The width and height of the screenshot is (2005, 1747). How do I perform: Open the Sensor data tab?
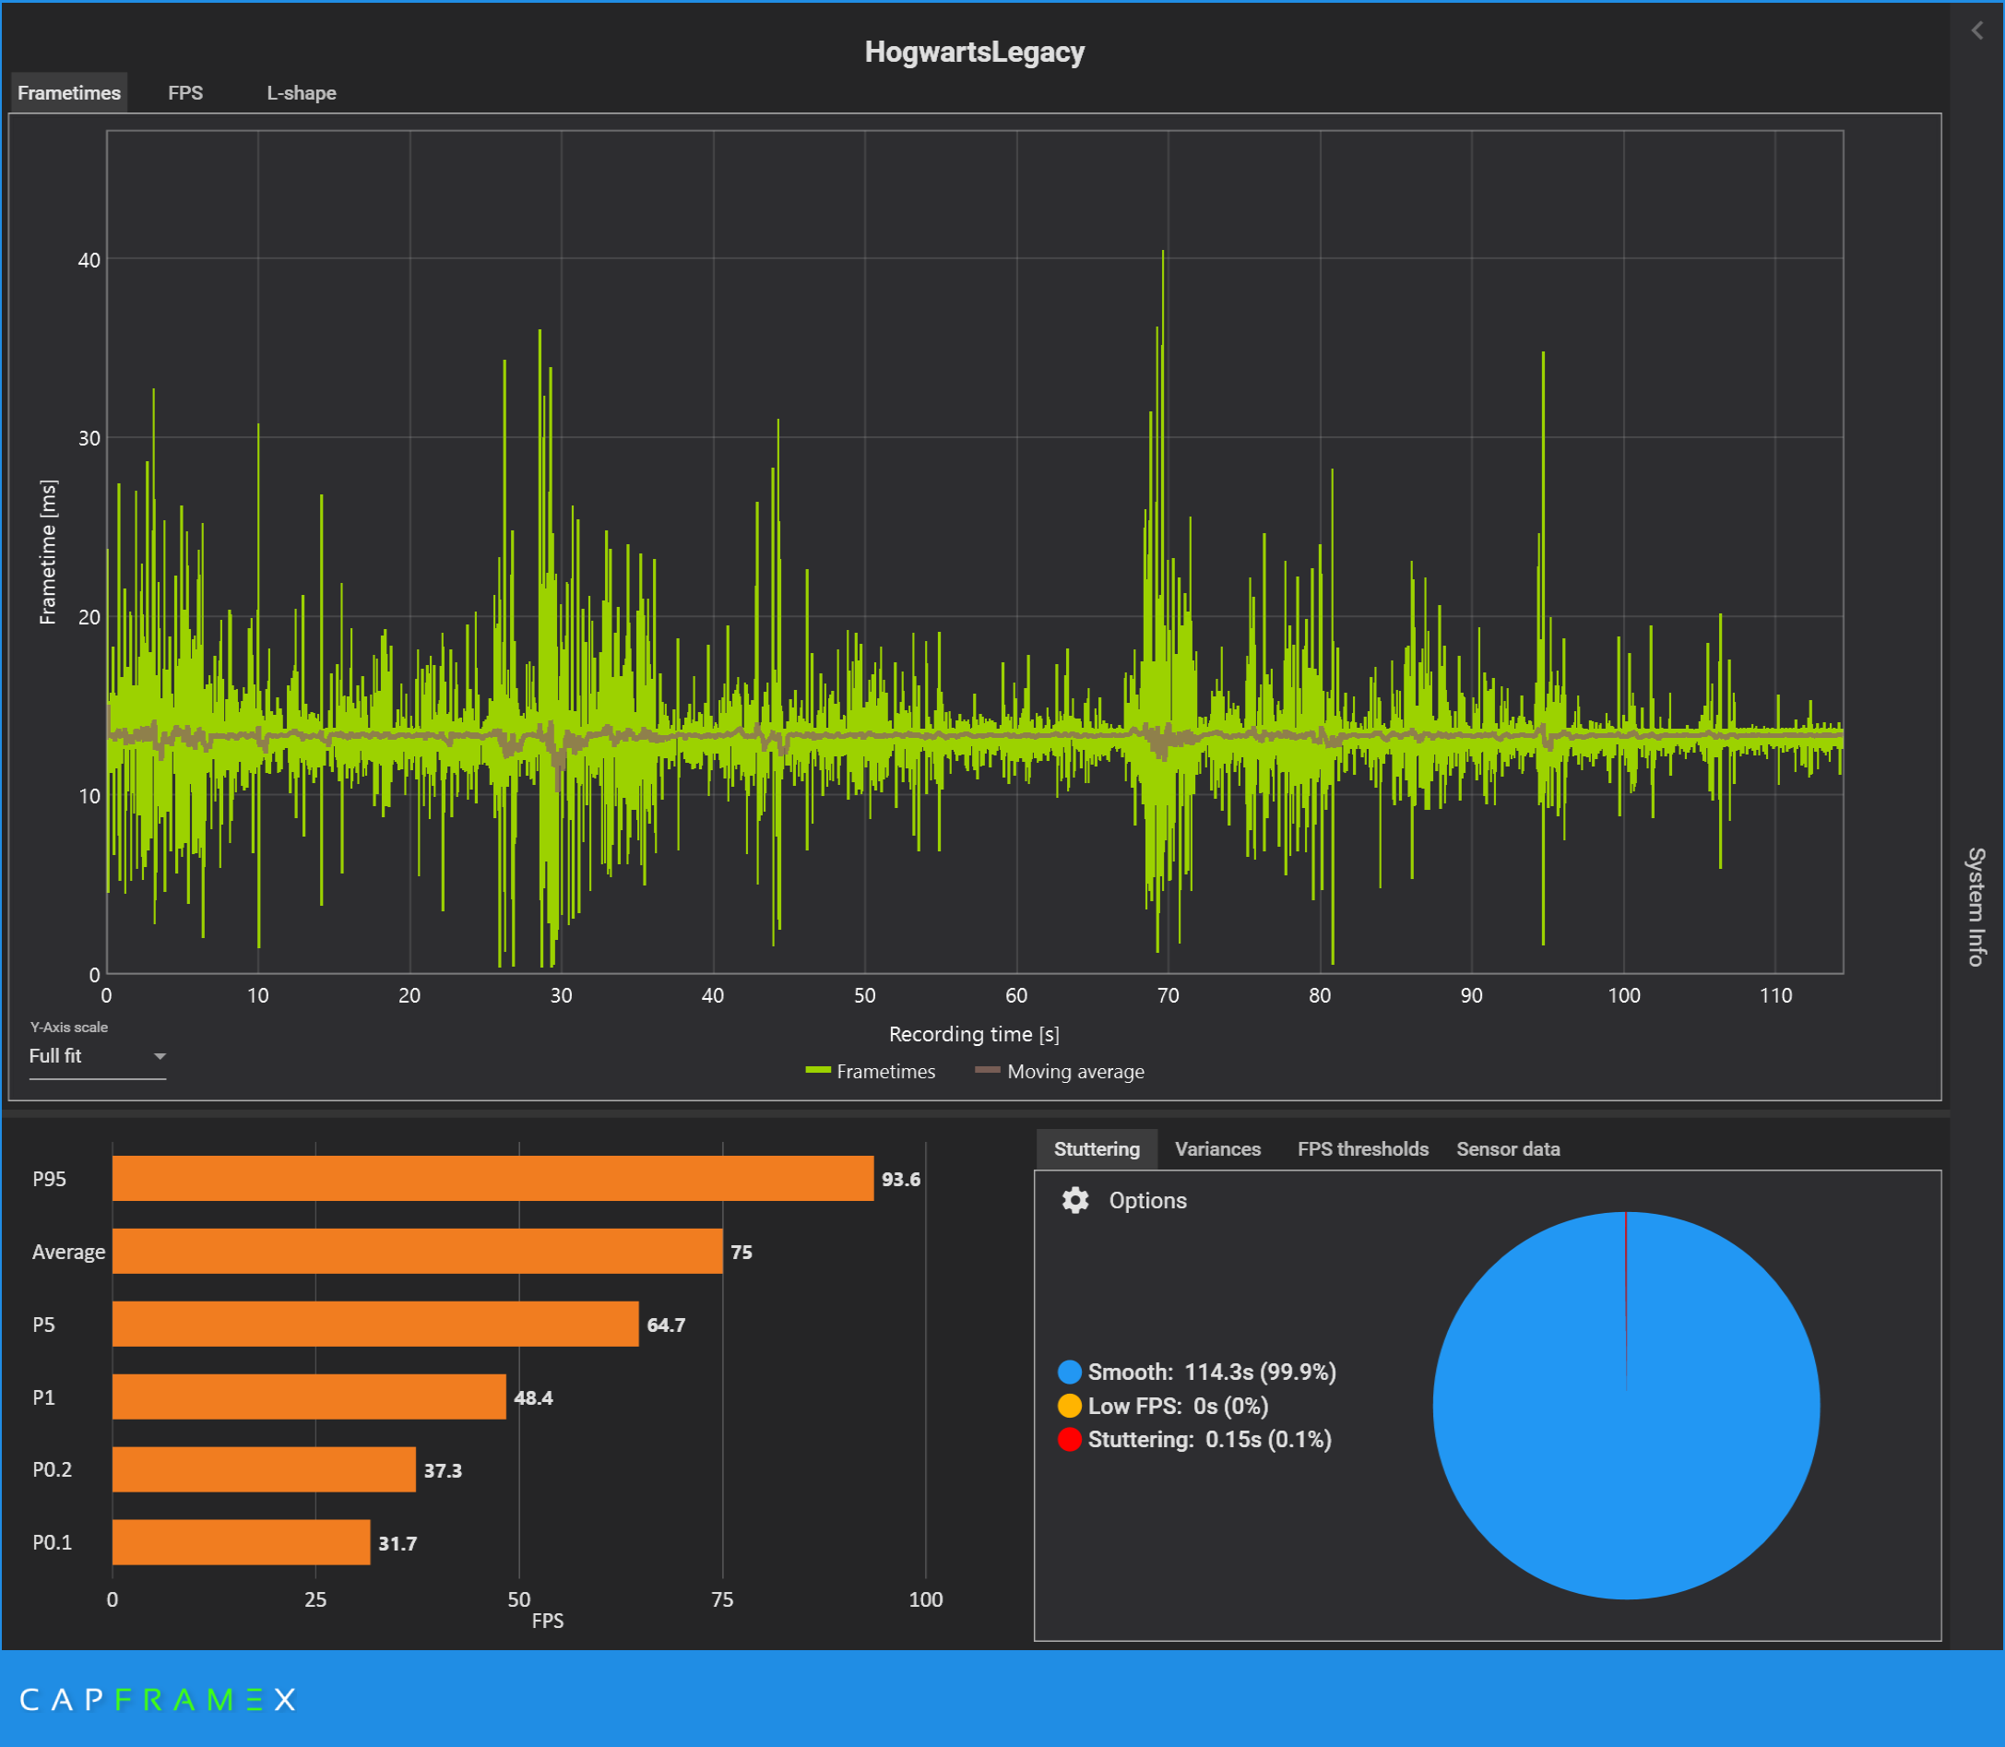1507,1148
